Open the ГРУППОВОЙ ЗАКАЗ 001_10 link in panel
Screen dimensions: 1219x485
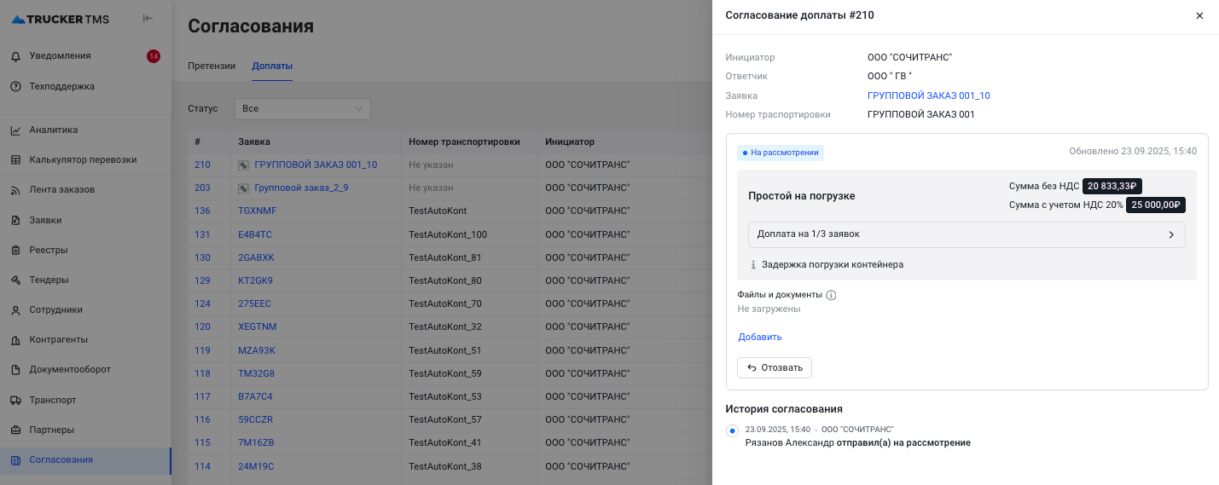pos(928,95)
